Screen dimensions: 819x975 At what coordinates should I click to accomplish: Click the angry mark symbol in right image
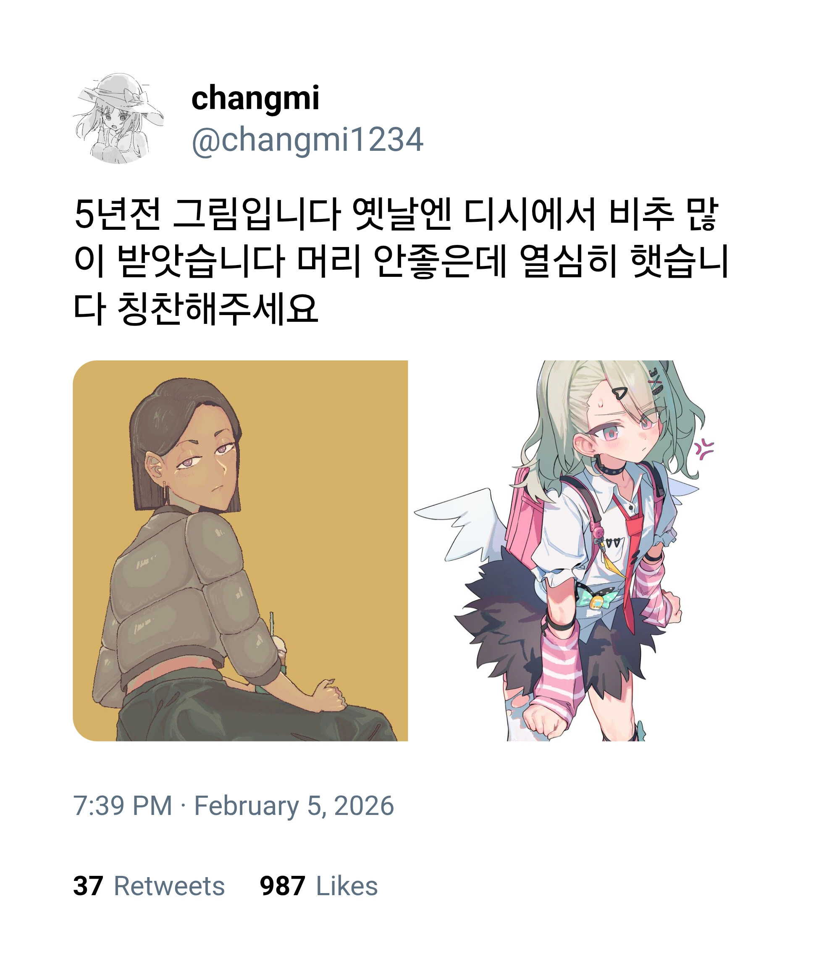click(x=703, y=448)
